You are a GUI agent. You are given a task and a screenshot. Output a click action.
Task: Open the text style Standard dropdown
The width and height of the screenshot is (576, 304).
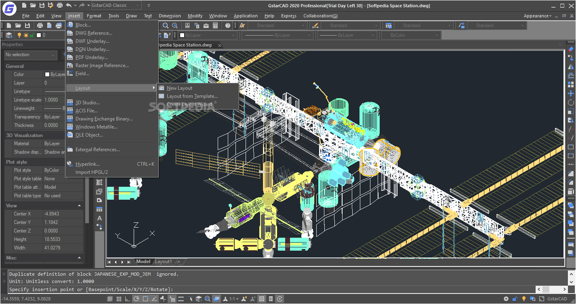tap(277, 25)
